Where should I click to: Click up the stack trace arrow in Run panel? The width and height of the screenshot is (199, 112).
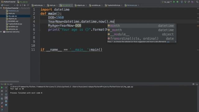tap(6, 88)
